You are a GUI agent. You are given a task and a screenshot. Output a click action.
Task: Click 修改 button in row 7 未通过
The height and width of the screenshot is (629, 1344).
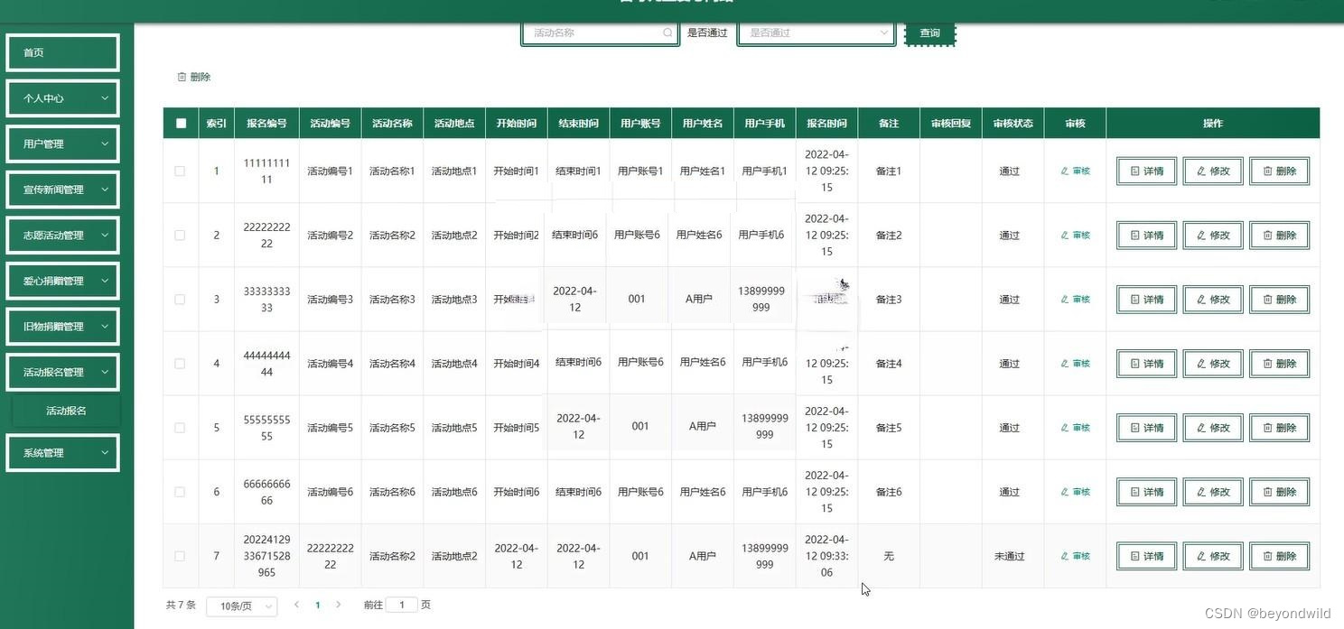1213,556
